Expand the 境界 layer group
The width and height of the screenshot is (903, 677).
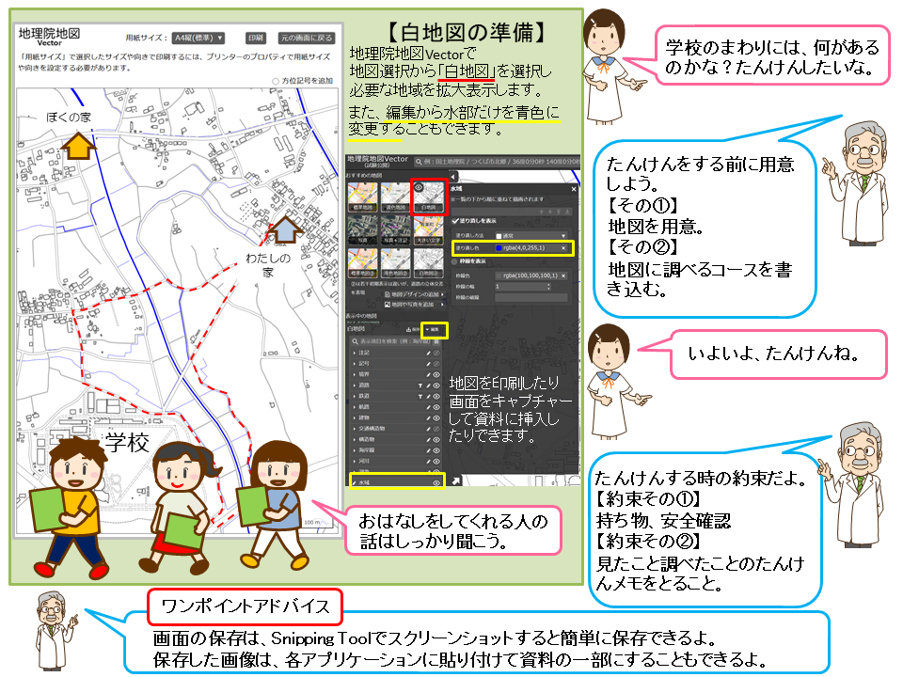(x=355, y=375)
